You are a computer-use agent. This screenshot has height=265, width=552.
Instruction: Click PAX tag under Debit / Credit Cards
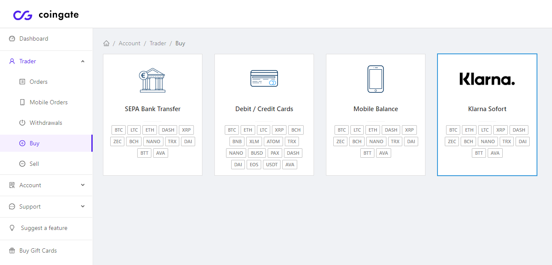pos(275,153)
